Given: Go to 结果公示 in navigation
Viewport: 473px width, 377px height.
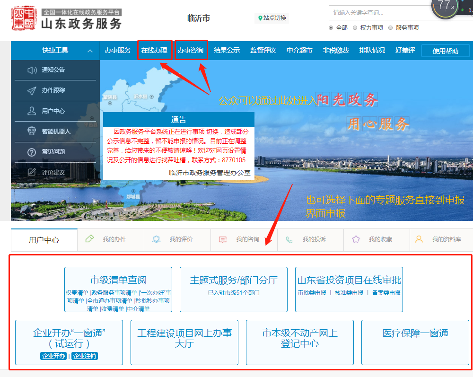Looking at the screenshot, I should (x=227, y=50).
